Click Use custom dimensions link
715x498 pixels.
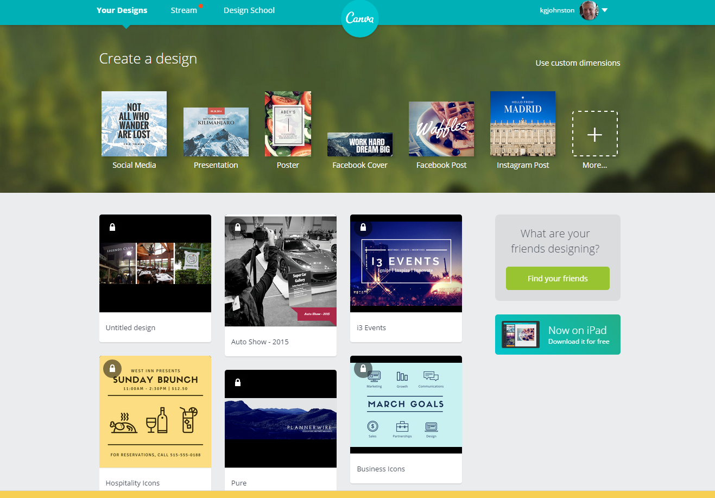578,63
